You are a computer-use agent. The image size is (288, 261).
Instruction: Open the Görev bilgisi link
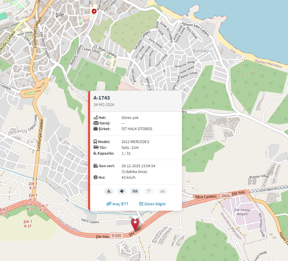click(x=152, y=204)
